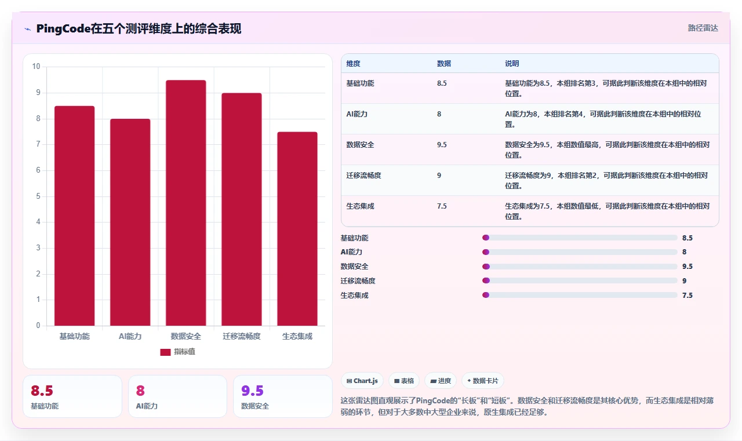Click the 数据安全 progress bar
Screen dimensions: 742x441
pyautogui.click(x=580, y=267)
